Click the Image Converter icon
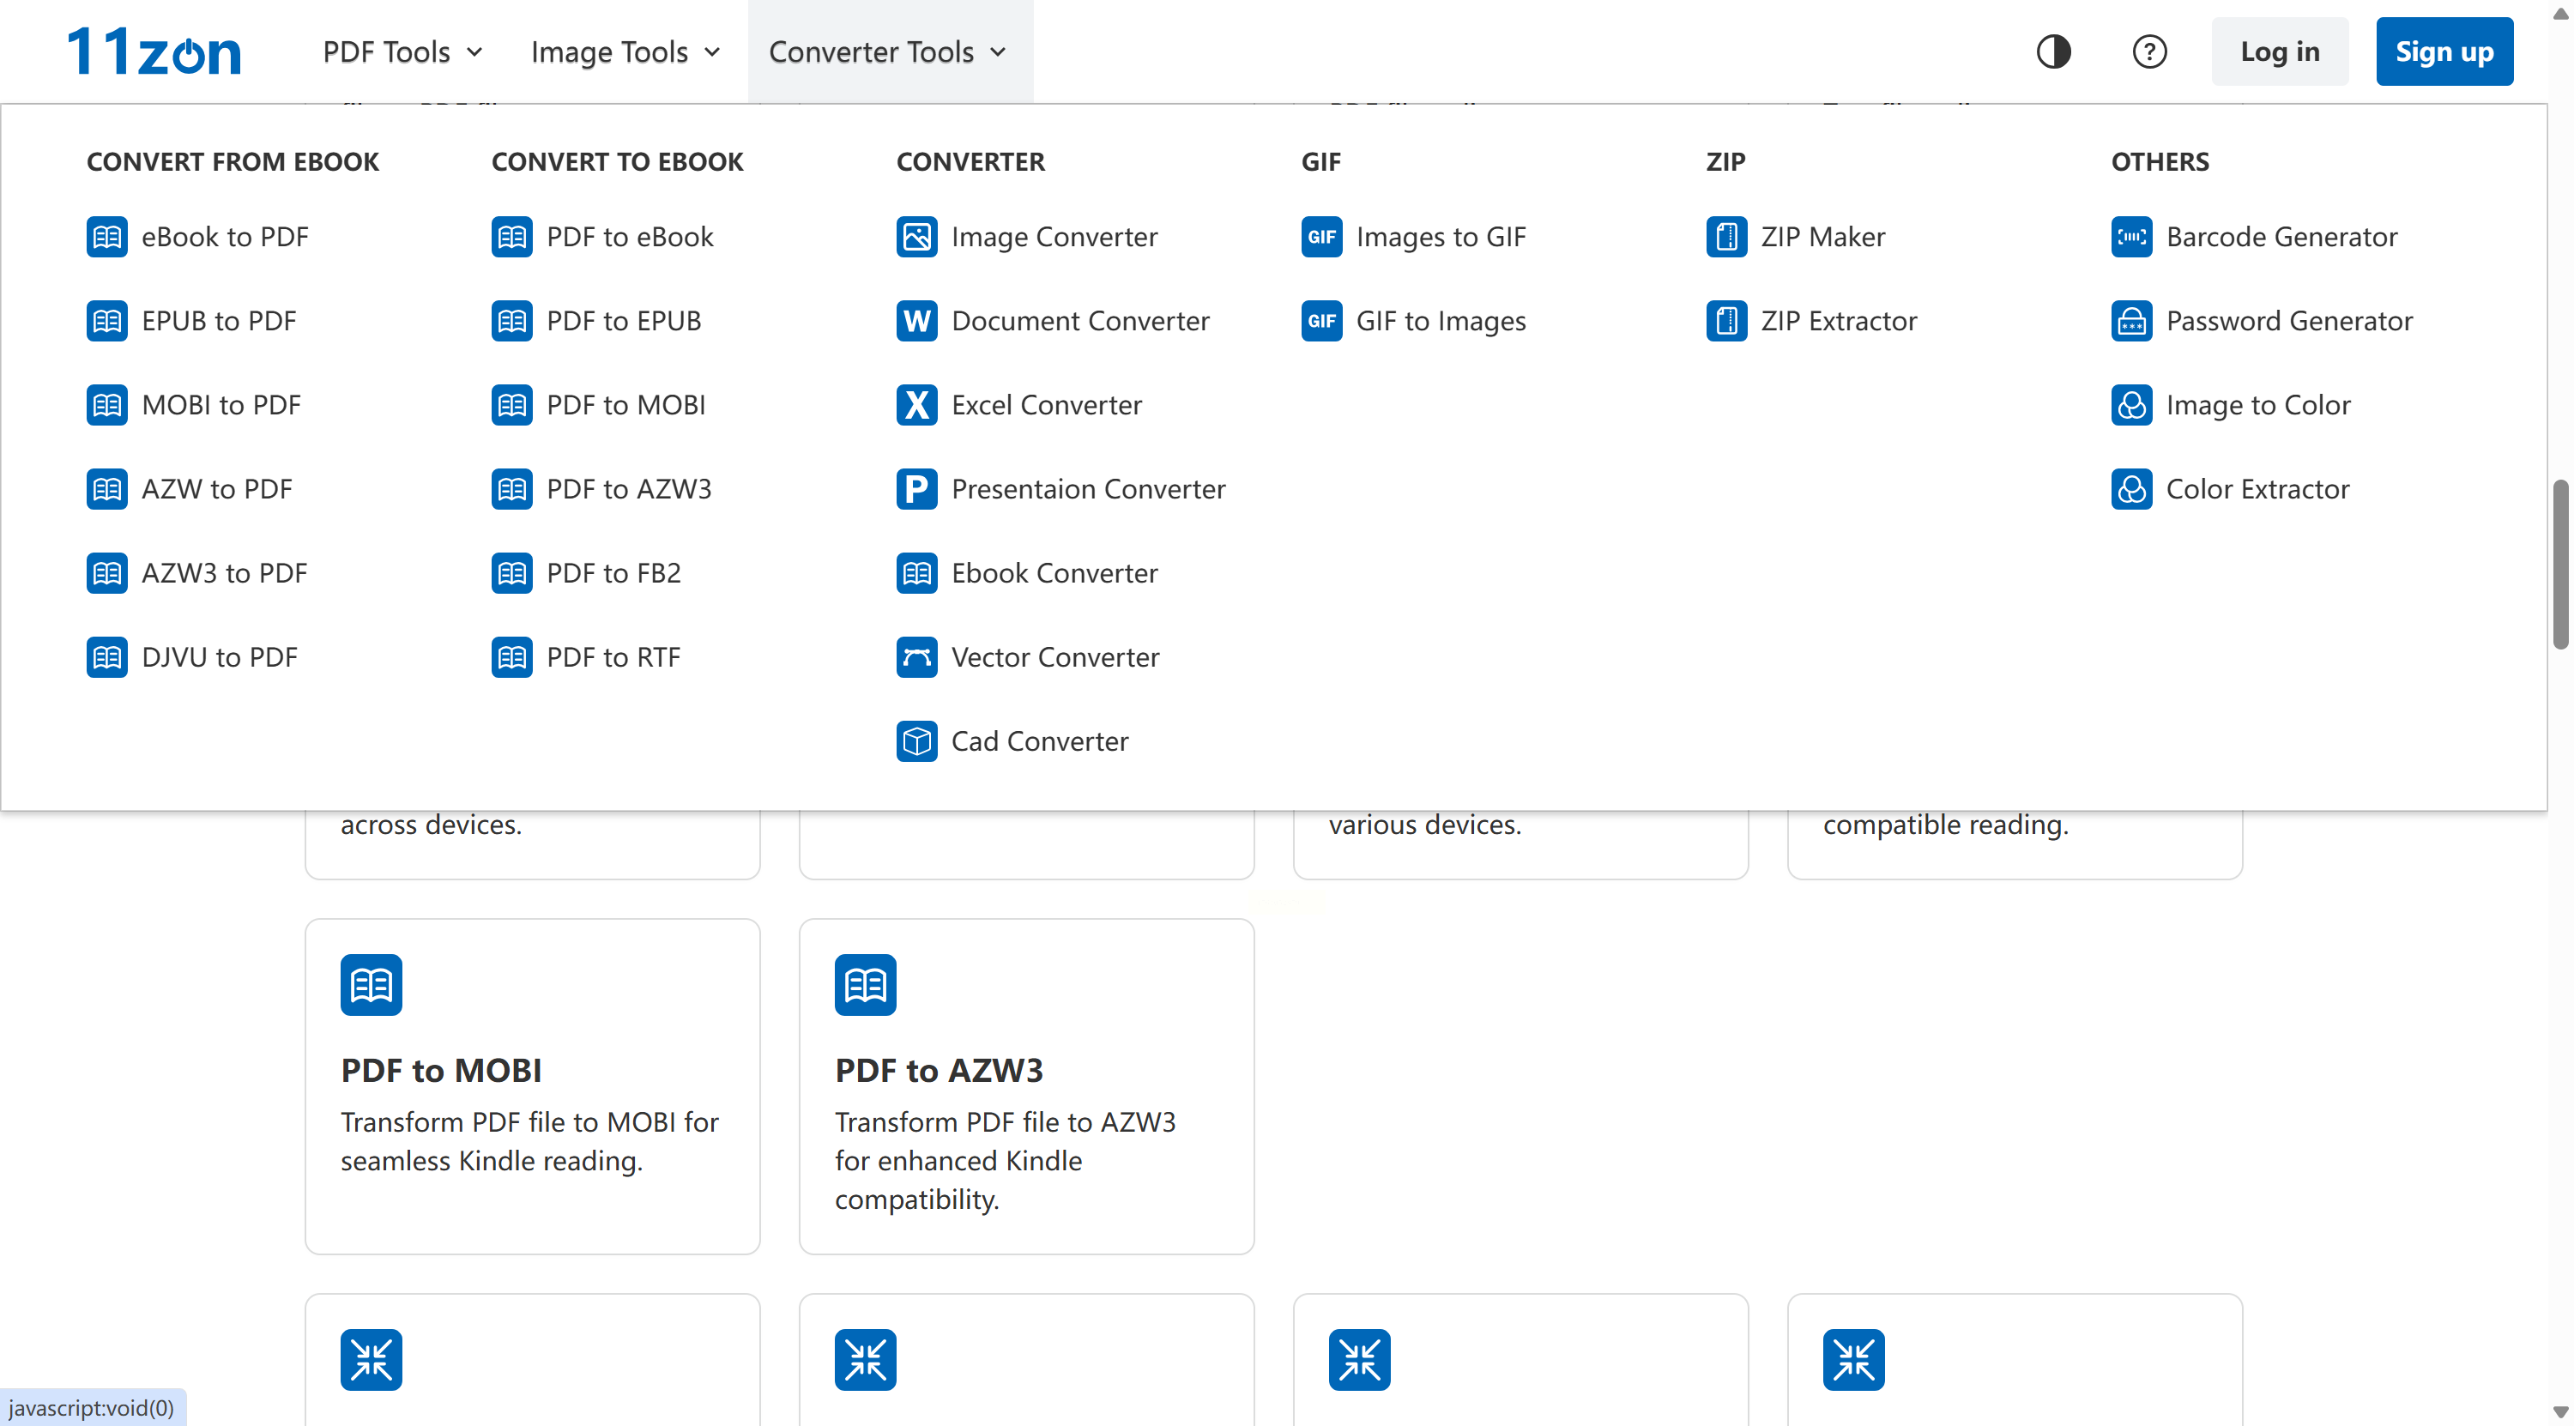2574x1426 pixels. click(916, 237)
